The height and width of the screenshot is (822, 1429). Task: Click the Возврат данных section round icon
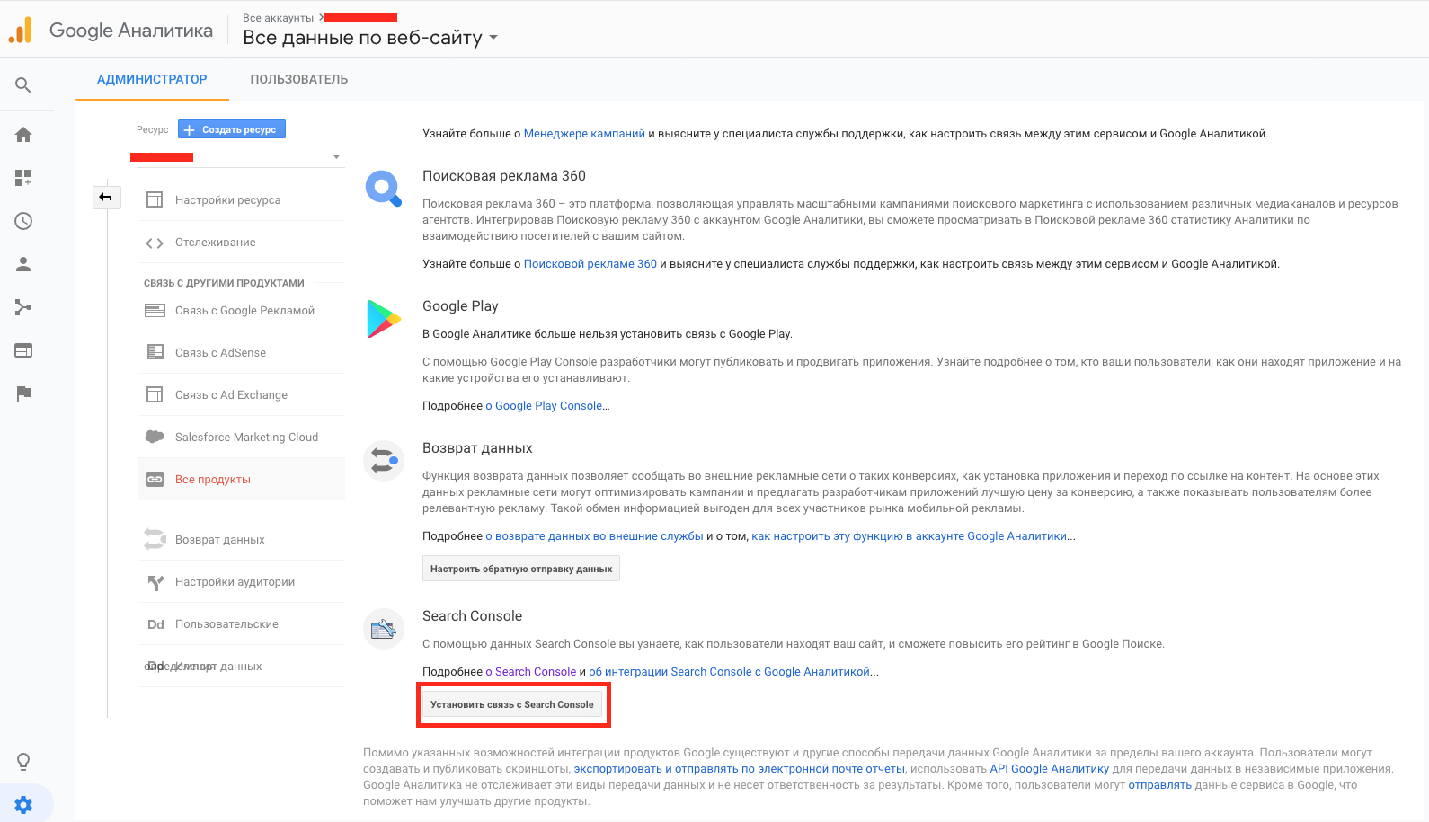point(384,461)
